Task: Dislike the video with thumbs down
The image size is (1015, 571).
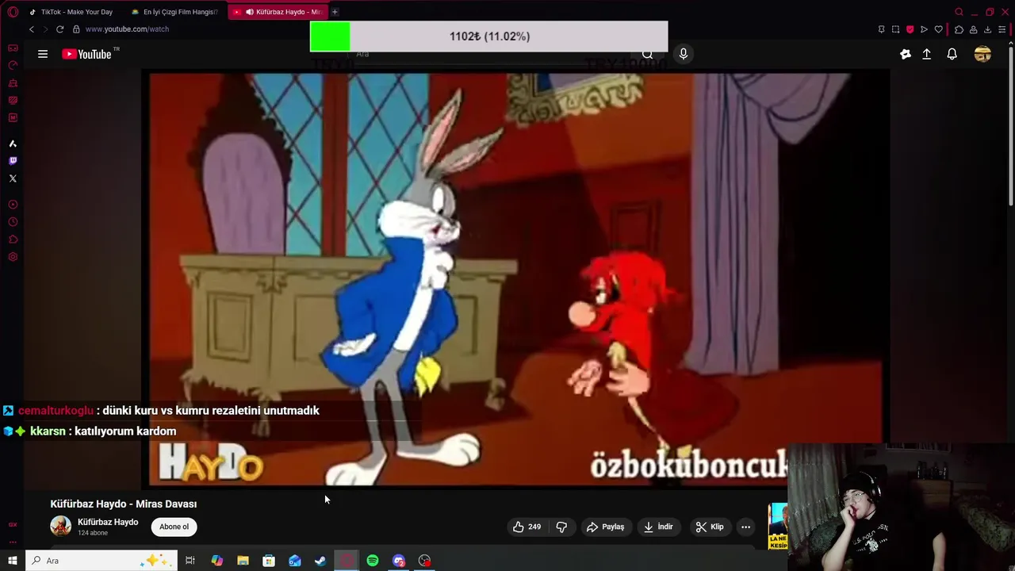Action: click(561, 527)
